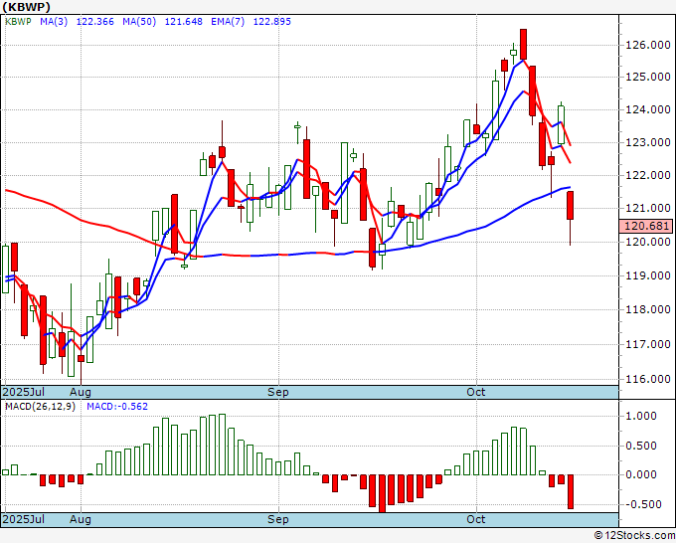Click Oct on the price chart timeline
Screen dimensions: 676x543
pos(476,392)
